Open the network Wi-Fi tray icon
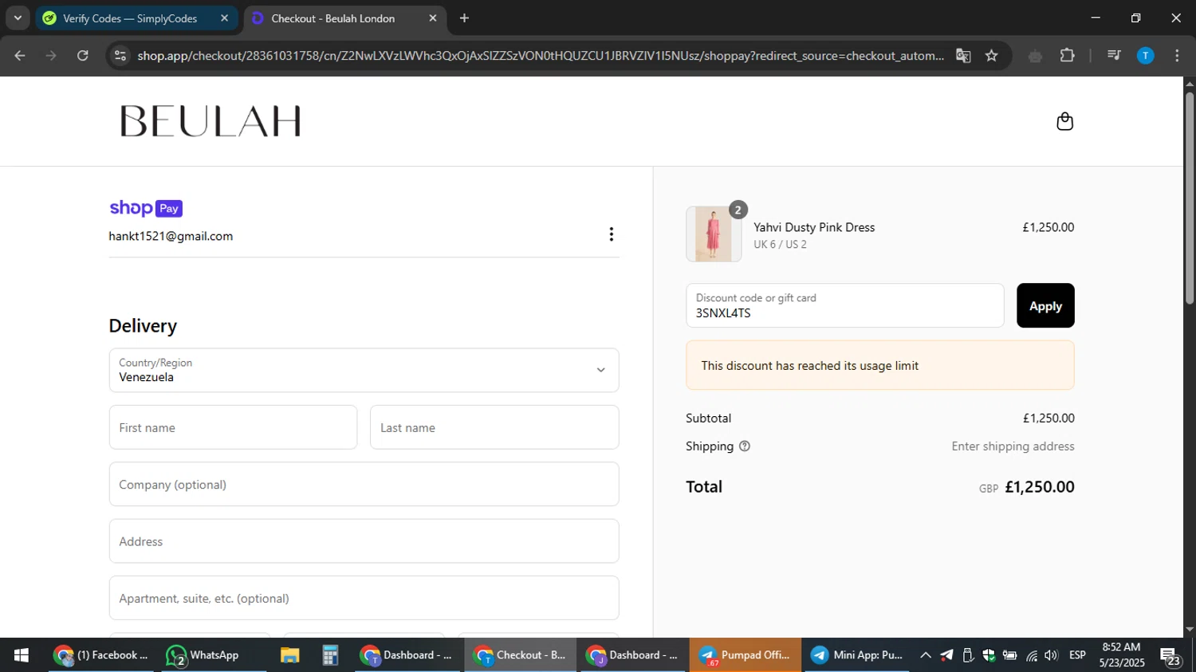The height and width of the screenshot is (672, 1196). 1032,655
